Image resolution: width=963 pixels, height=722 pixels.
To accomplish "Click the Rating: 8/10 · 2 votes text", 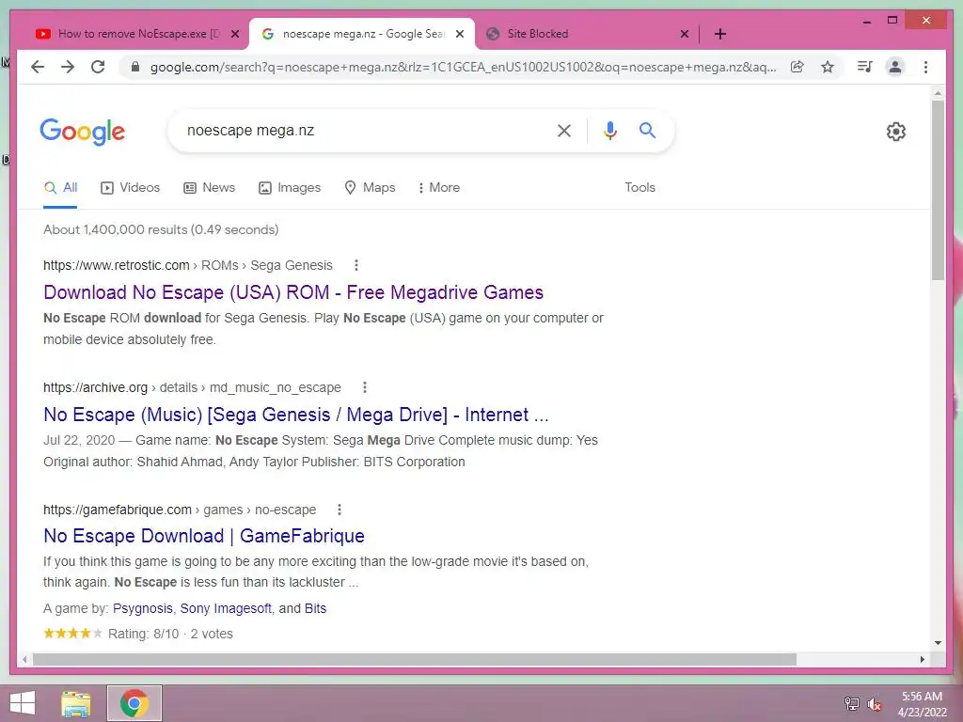I will (171, 634).
